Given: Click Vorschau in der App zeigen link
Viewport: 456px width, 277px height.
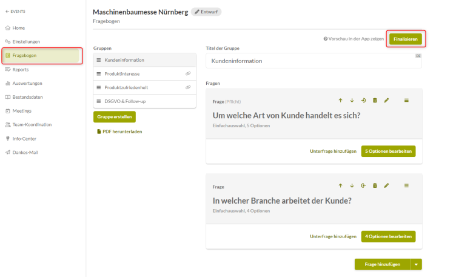Looking at the screenshot, I should [356, 39].
